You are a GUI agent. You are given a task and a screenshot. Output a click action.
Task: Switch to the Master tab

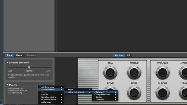(19, 55)
